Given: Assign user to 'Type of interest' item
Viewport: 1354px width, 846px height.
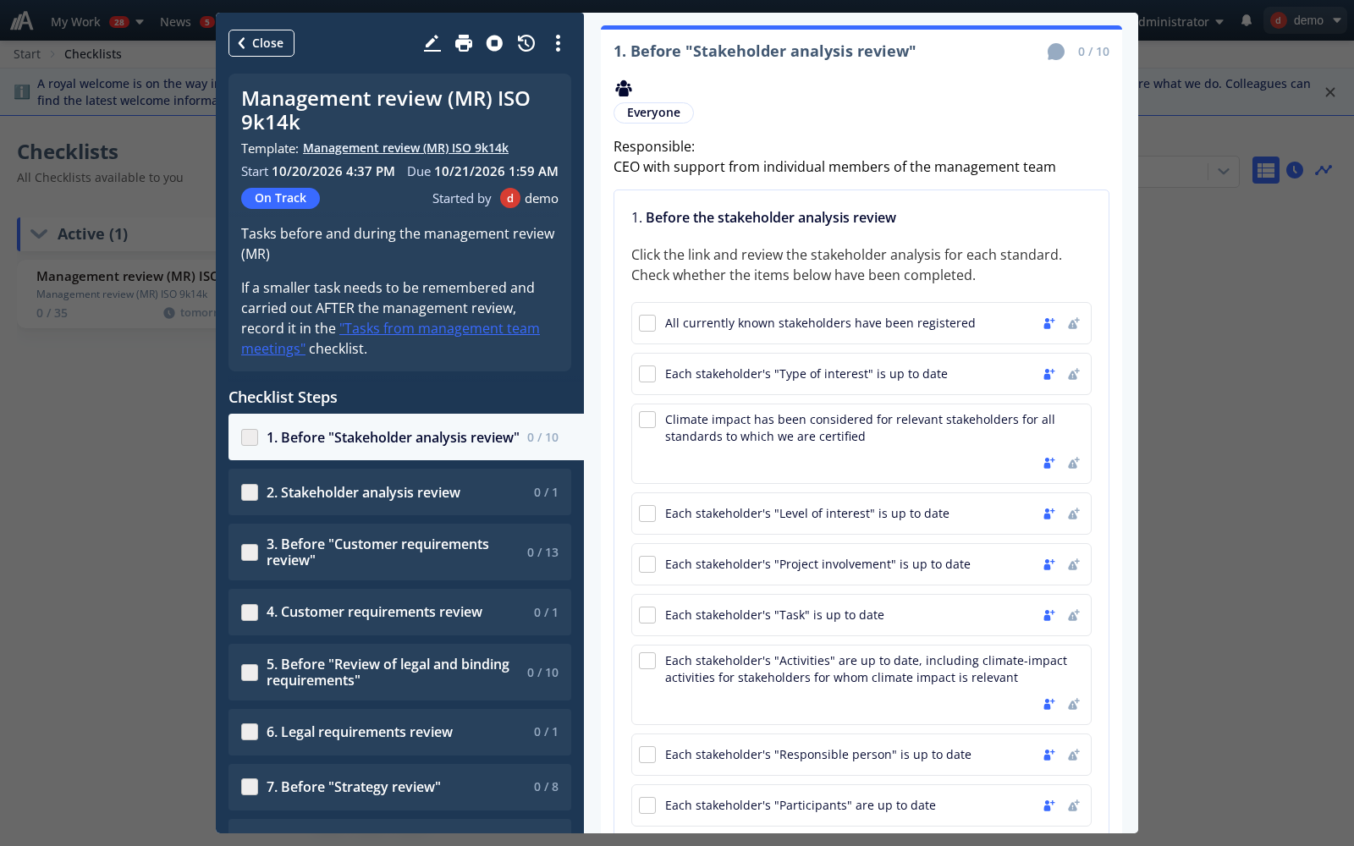Looking at the screenshot, I should click(x=1049, y=374).
